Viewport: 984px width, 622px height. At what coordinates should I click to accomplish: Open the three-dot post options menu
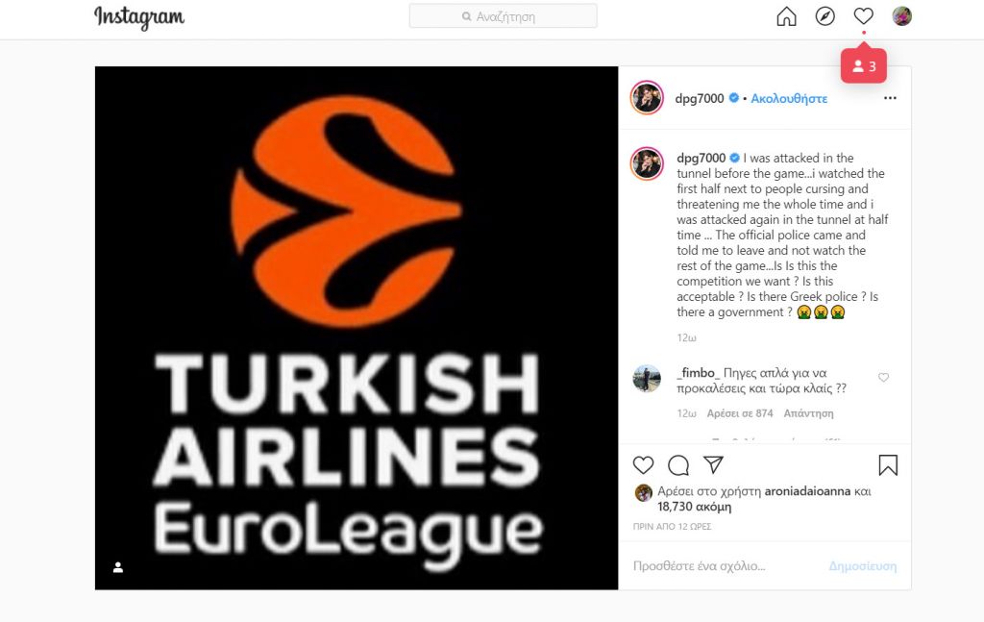tap(890, 98)
